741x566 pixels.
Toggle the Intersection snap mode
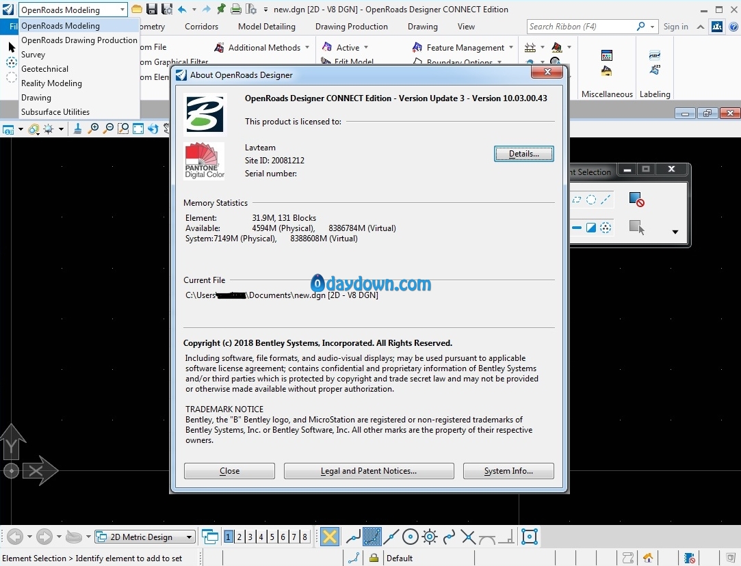tap(468, 537)
